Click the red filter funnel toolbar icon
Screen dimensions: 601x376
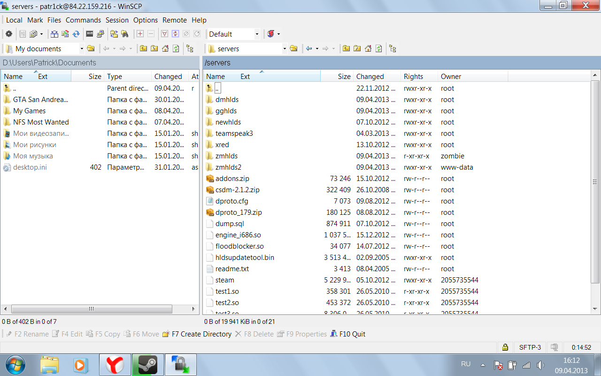(164, 34)
